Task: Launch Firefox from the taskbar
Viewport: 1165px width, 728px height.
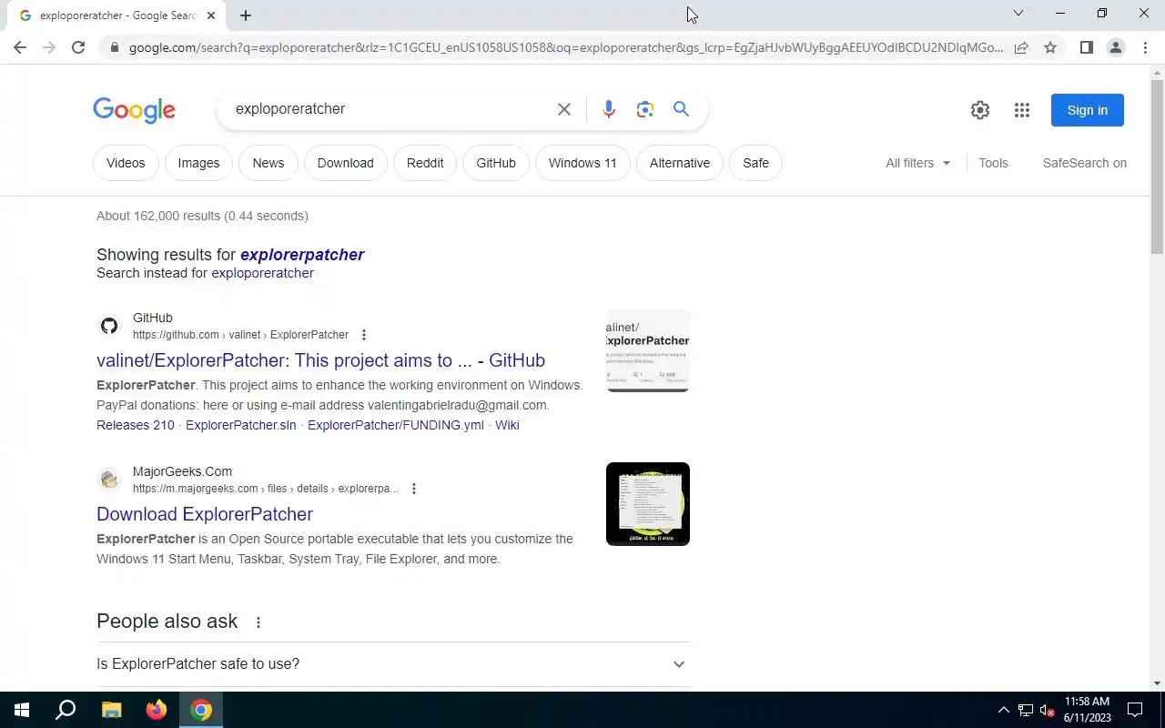Action: tap(157, 710)
